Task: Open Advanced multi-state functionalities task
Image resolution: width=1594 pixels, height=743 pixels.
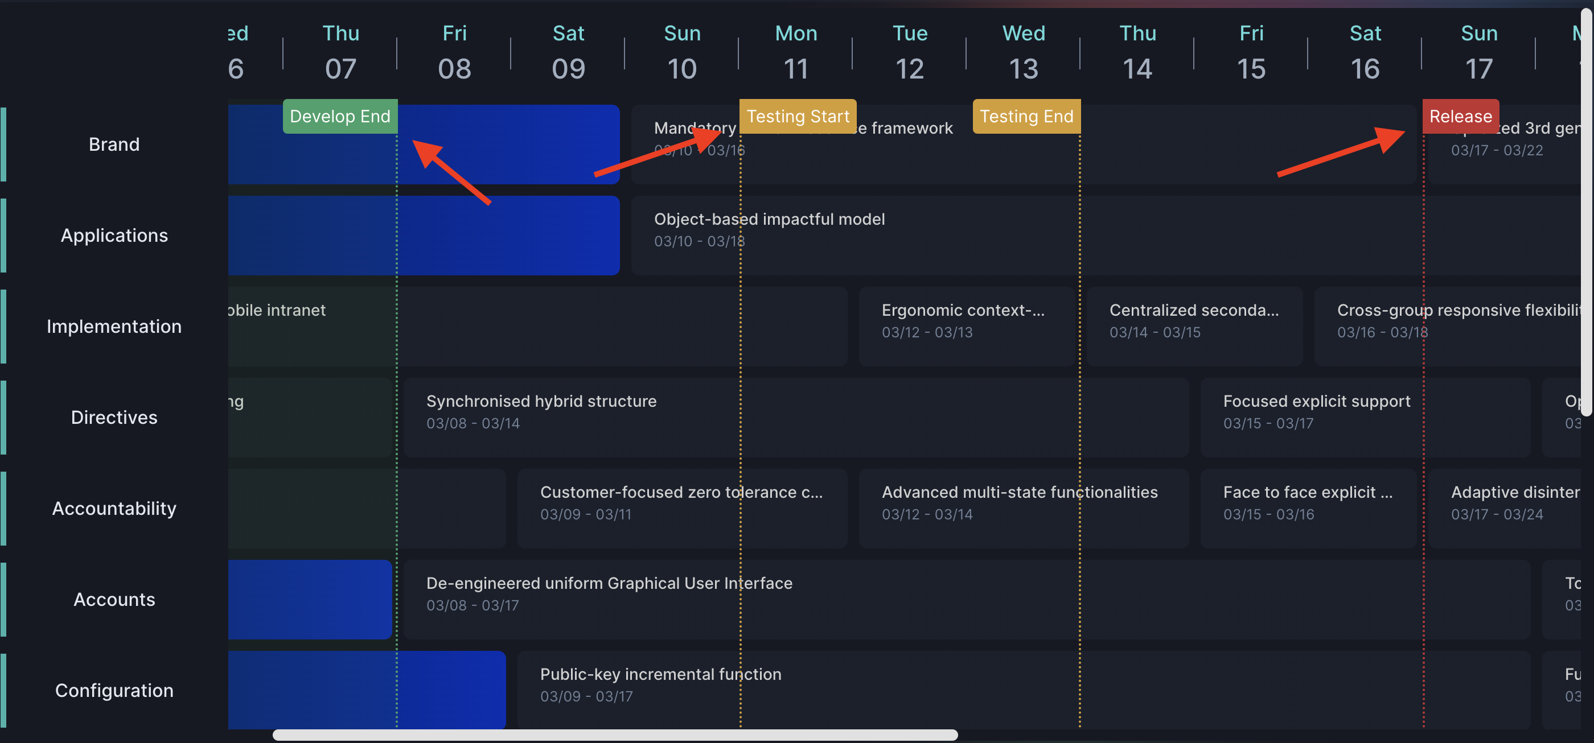Action: coord(1019,502)
